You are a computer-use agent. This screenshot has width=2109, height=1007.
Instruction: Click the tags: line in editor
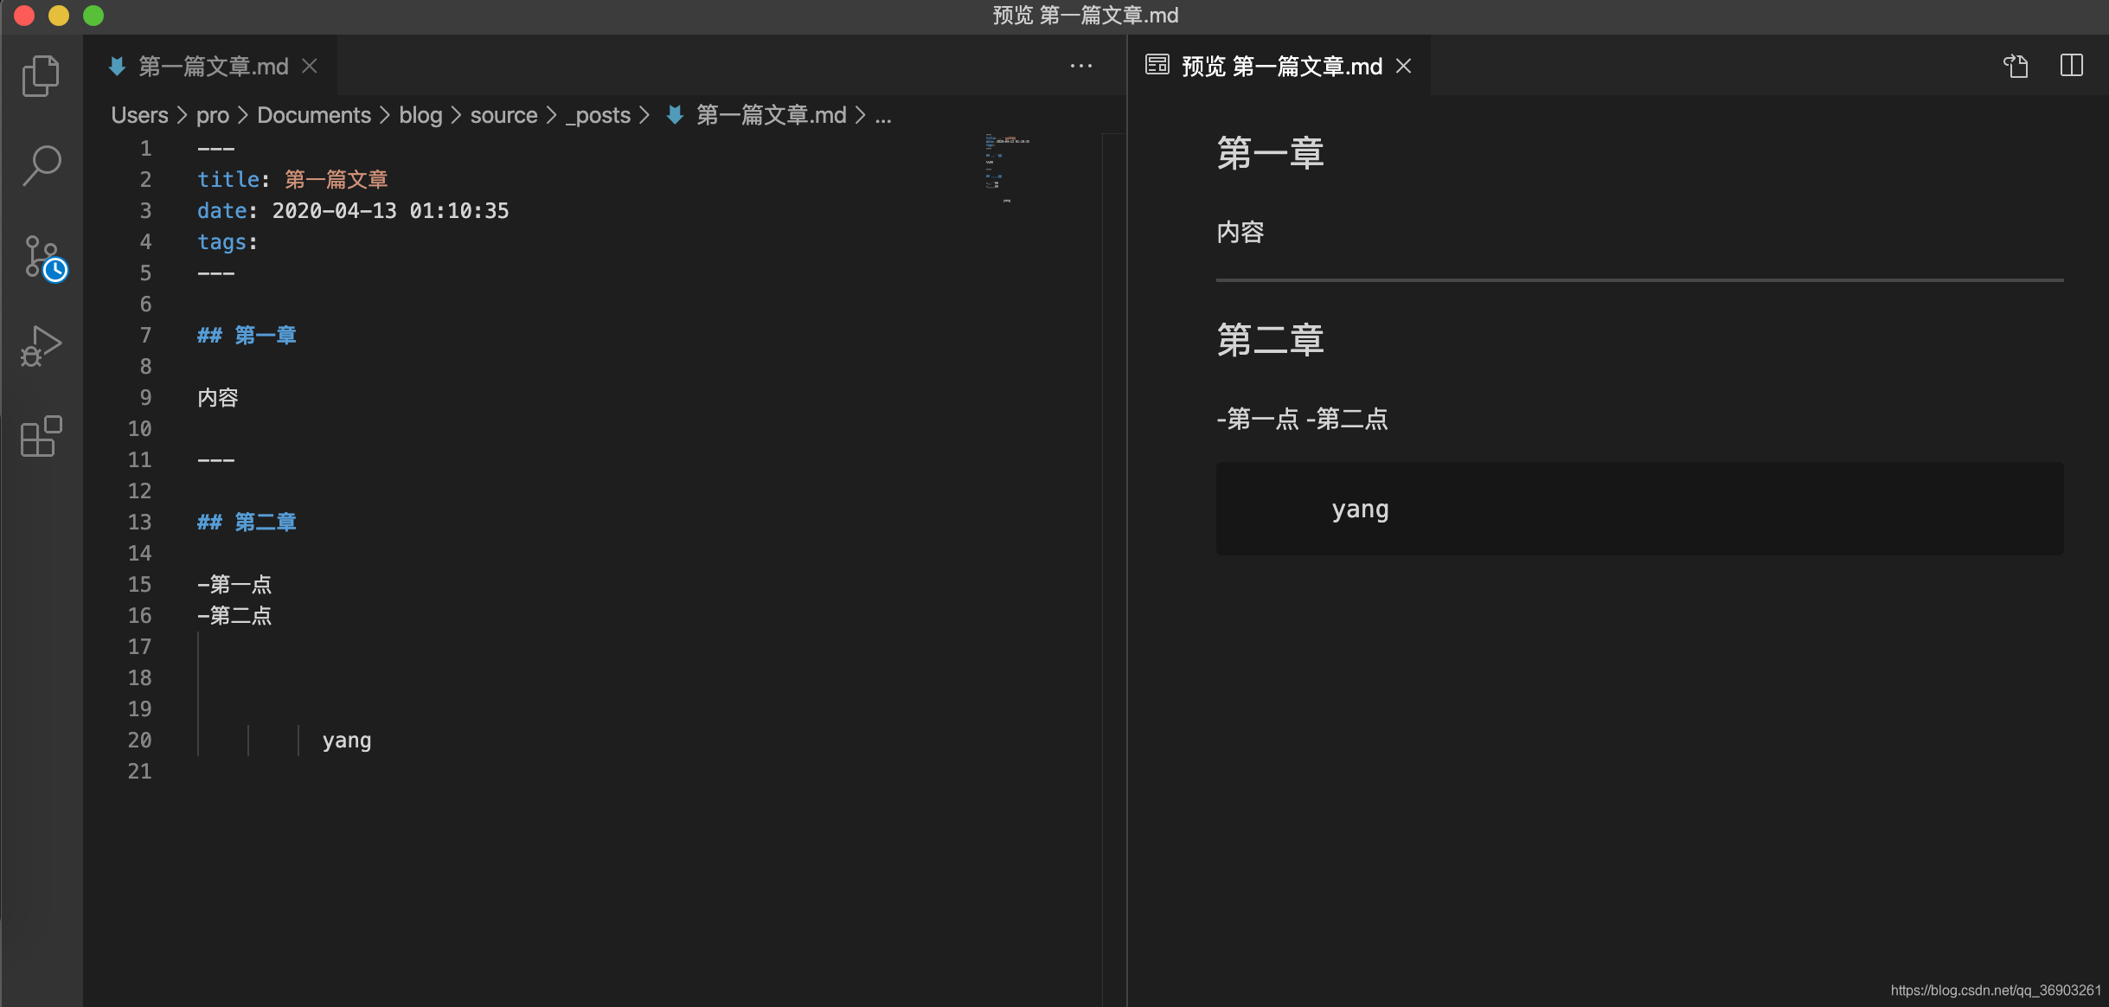click(x=228, y=241)
